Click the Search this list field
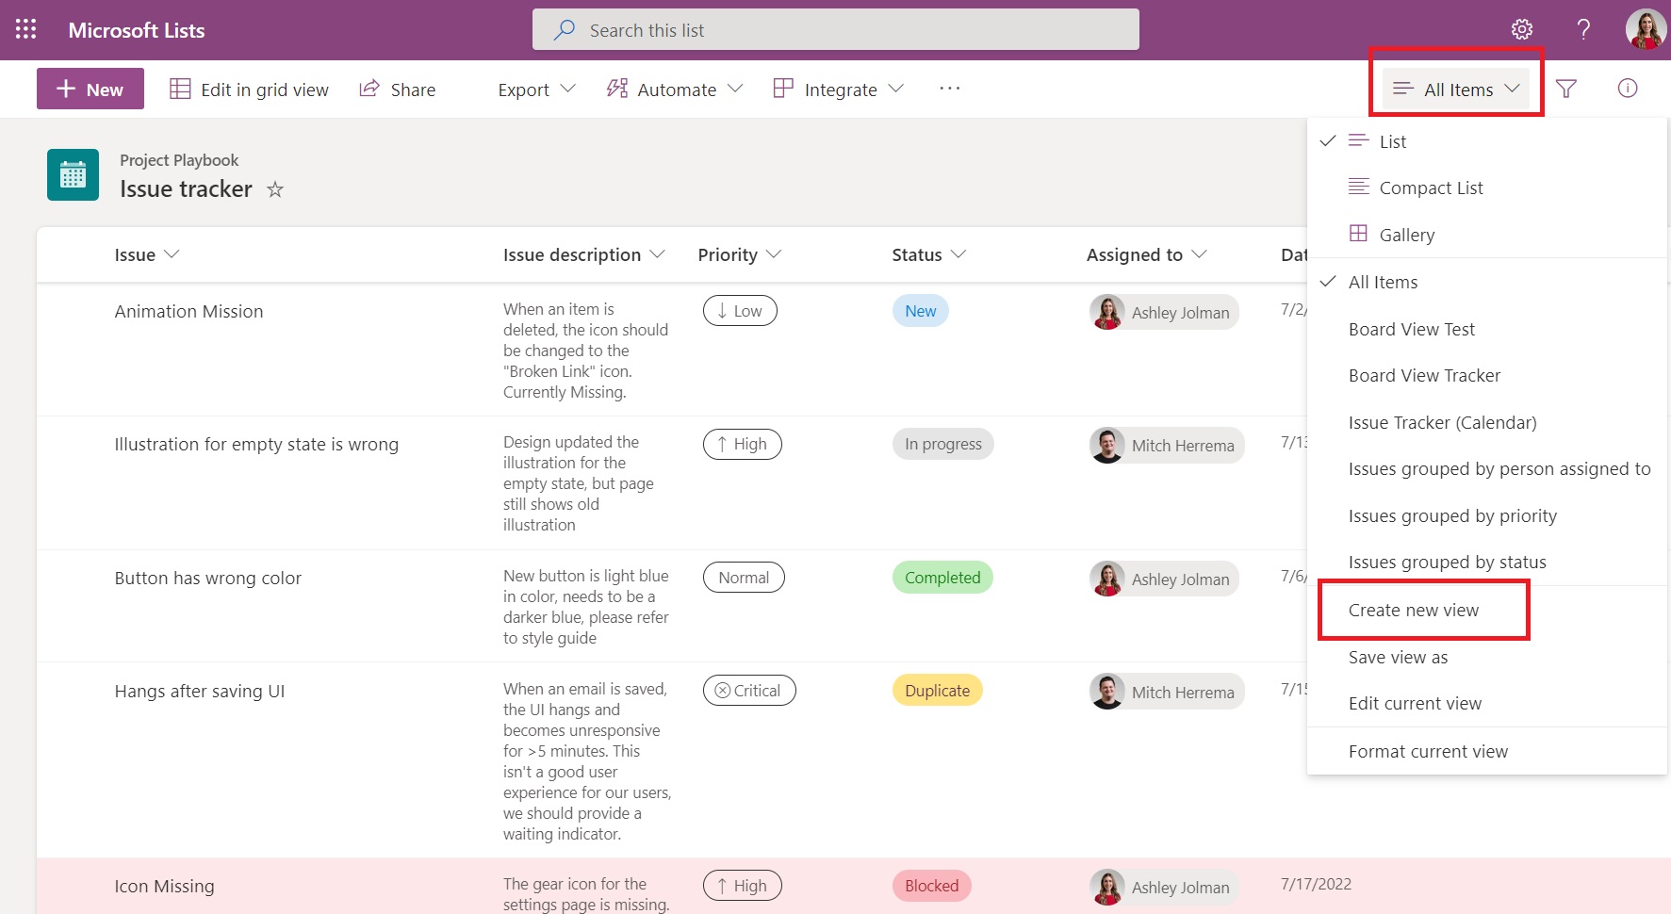Image resolution: width=1671 pixels, height=914 pixels. 836,29
